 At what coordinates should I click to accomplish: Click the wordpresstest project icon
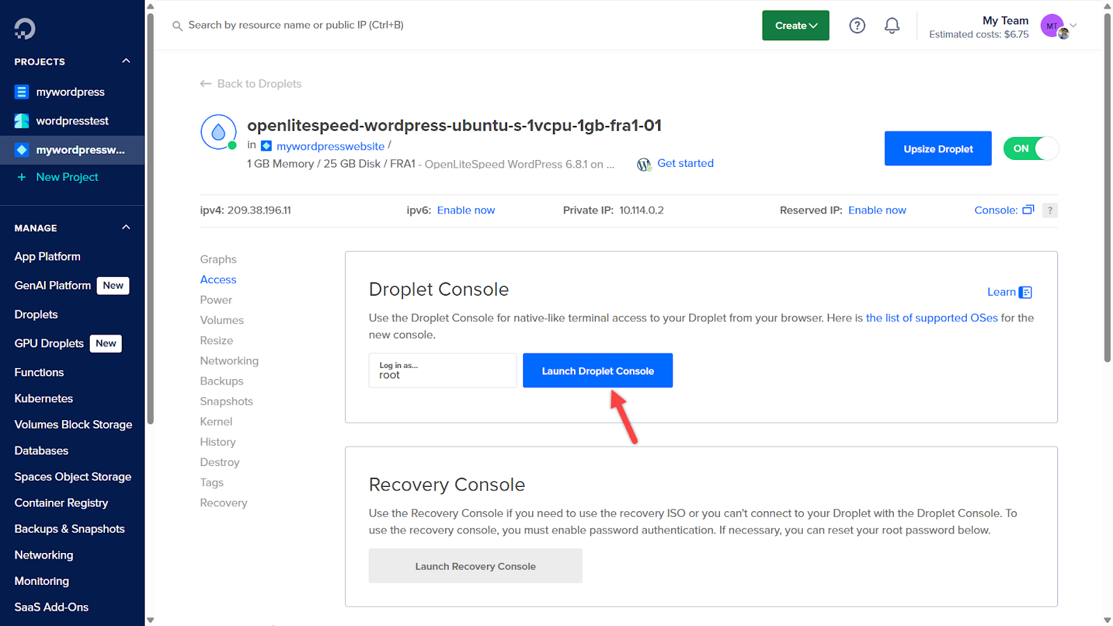click(x=22, y=121)
